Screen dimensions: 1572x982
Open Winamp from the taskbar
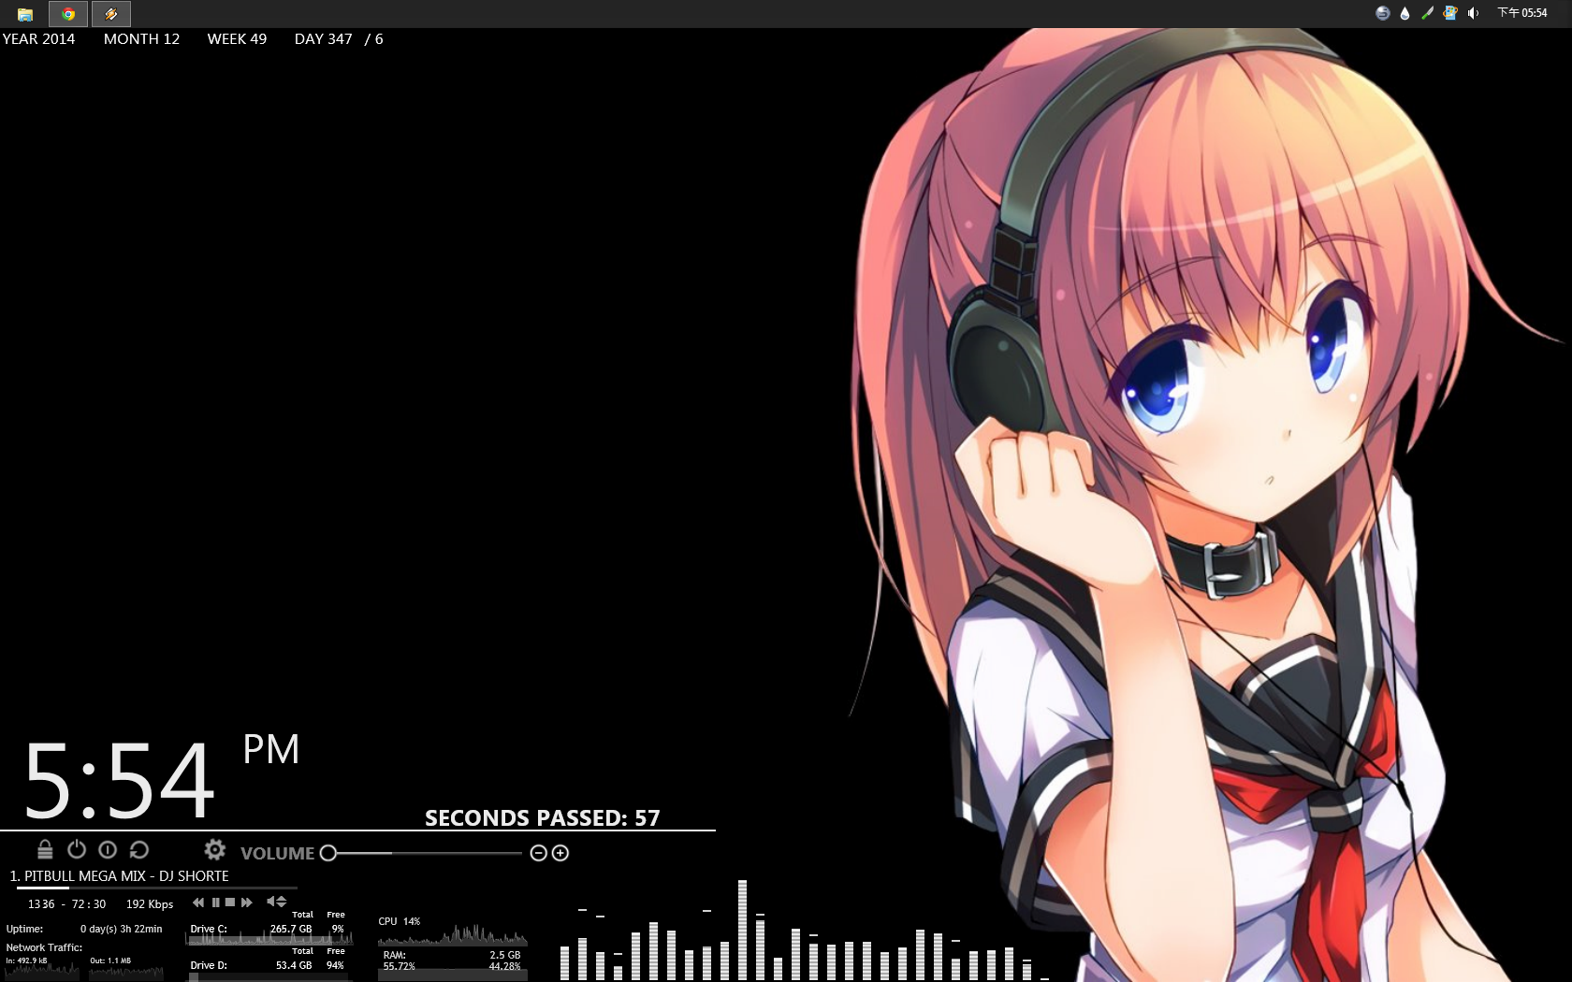110,14
